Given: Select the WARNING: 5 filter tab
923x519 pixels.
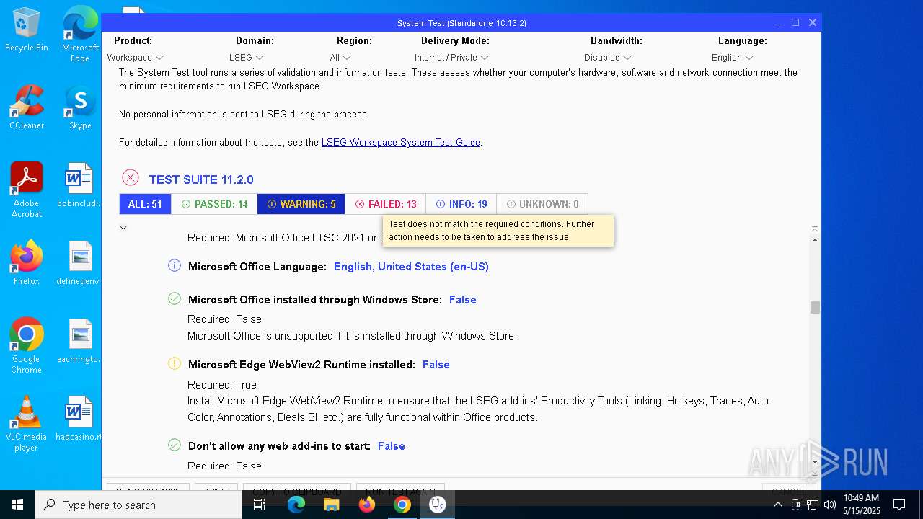Looking at the screenshot, I should 301,204.
